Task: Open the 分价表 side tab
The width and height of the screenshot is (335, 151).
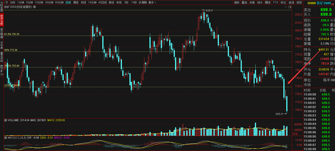Action: [x=2, y=45]
